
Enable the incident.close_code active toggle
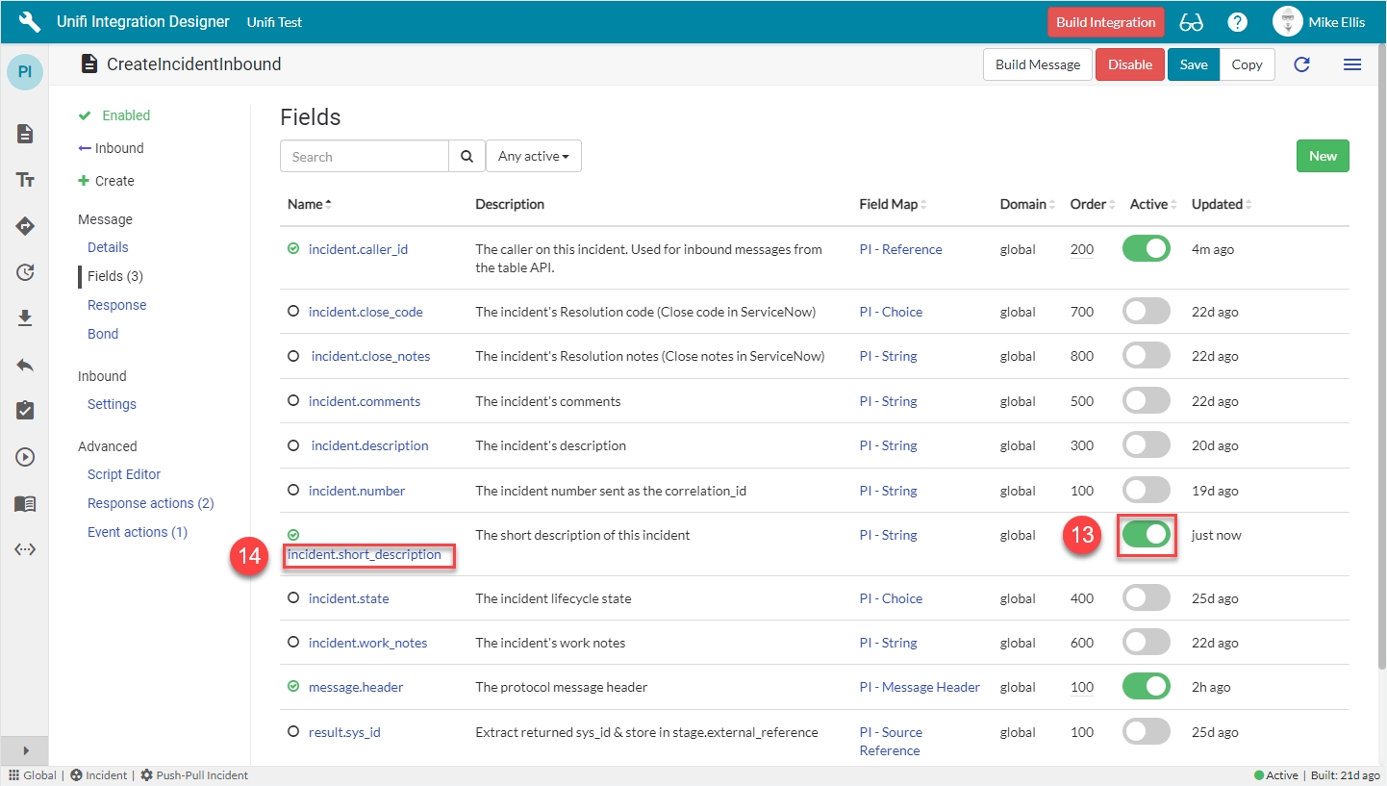(x=1146, y=312)
